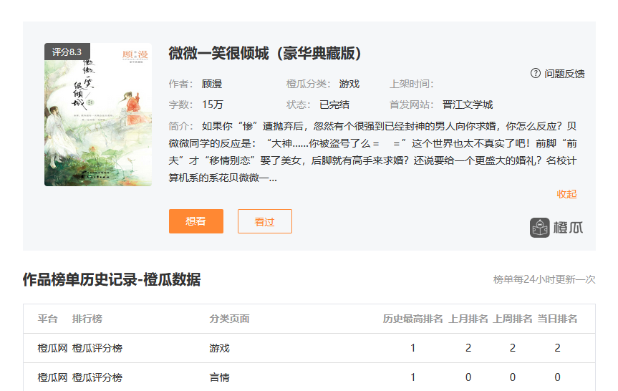The height and width of the screenshot is (391, 618).
Task: Click the heading 作品榜单历史记录-橙瓜数据
Action: (112, 279)
